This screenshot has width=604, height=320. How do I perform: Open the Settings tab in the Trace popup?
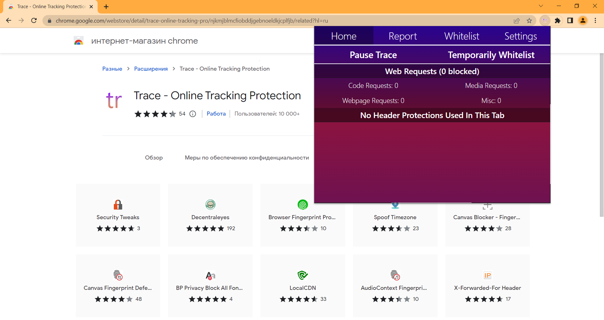click(x=521, y=36)
